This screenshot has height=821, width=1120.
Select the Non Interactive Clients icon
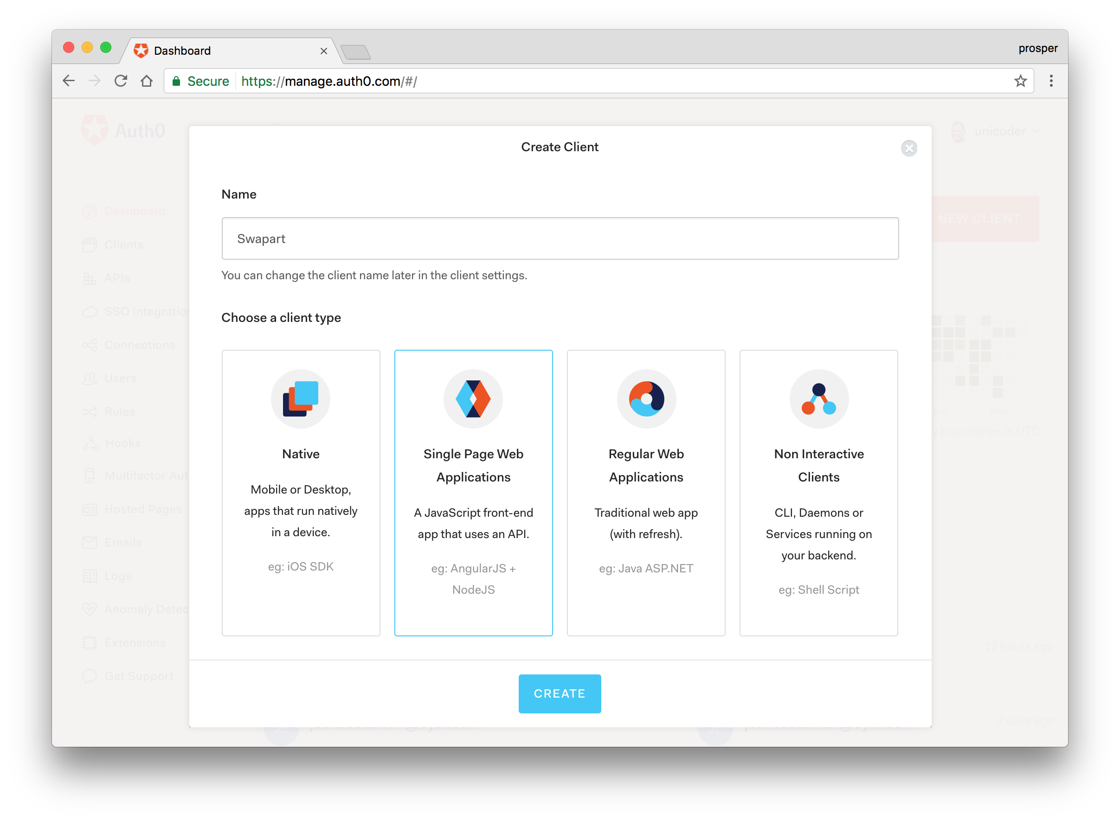(x=818, y=399)
